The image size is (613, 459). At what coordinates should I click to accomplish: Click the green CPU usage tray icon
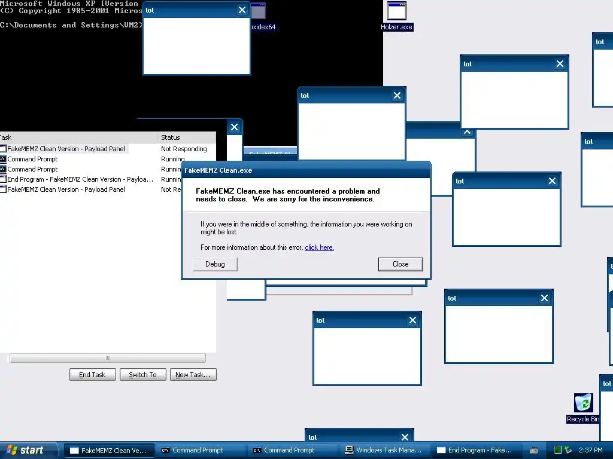click(558, 450)
